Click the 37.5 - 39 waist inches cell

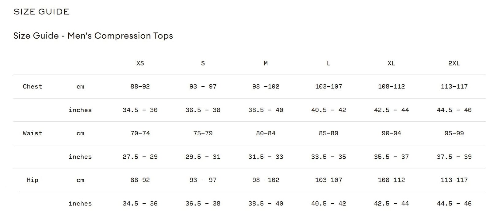[454, 157]
